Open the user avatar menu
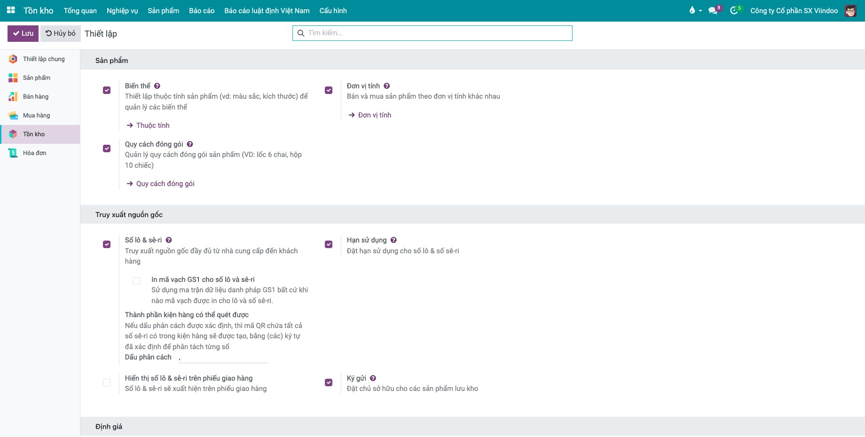The width and height of the screenshot is (865, 437). 850,10
